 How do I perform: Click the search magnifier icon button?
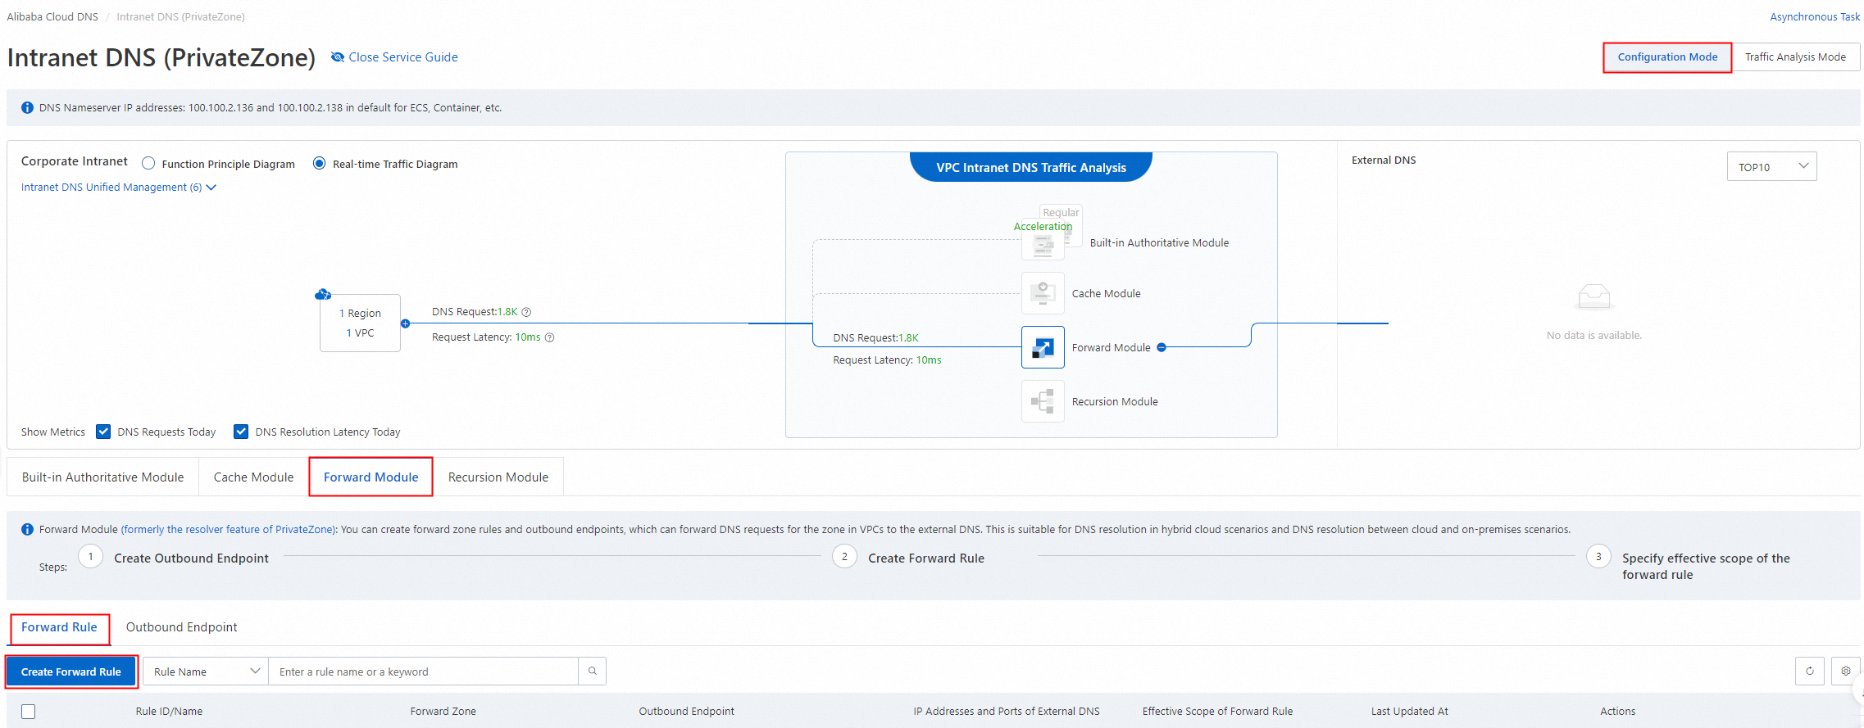(593, 671)
